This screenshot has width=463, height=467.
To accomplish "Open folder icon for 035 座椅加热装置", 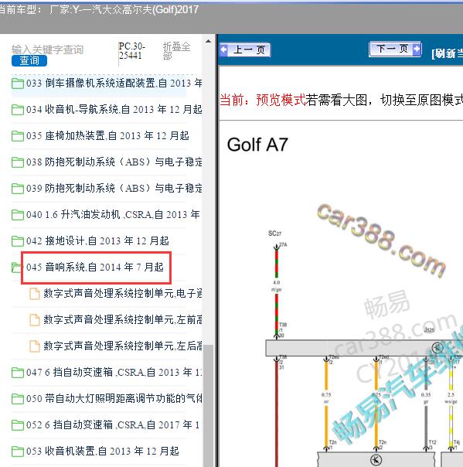I will click(x=18, y=136).
